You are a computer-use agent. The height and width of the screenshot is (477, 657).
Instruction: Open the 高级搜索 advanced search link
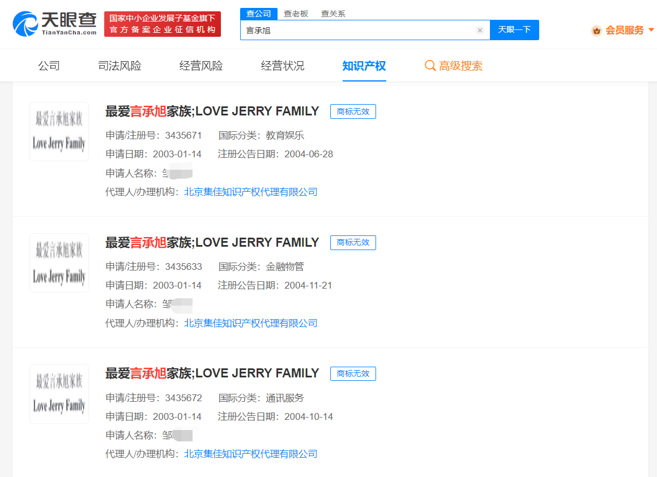[460, 66]
